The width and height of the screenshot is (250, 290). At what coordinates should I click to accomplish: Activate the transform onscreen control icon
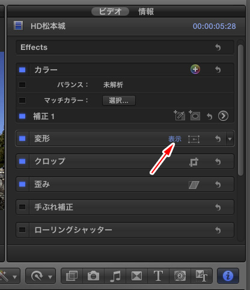pos(194,139)
